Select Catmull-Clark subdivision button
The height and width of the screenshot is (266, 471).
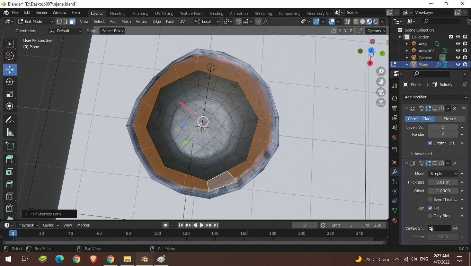coord(419,119)
